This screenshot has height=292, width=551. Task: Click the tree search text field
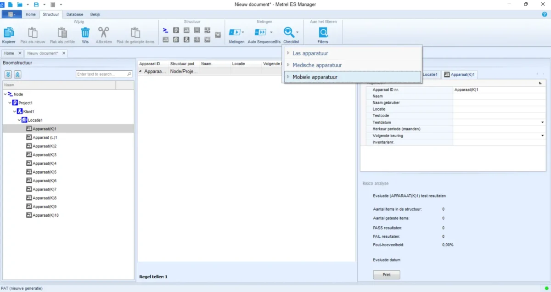click(x=101, y=74)
